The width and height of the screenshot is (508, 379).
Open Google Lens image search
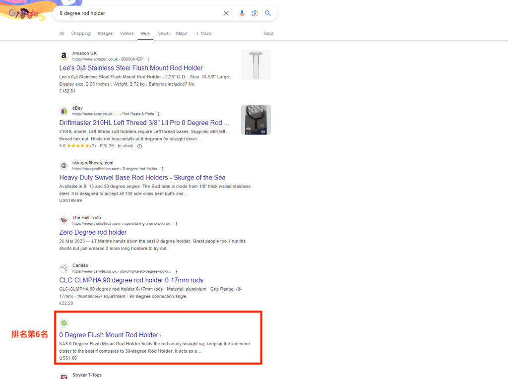point(255,13)
